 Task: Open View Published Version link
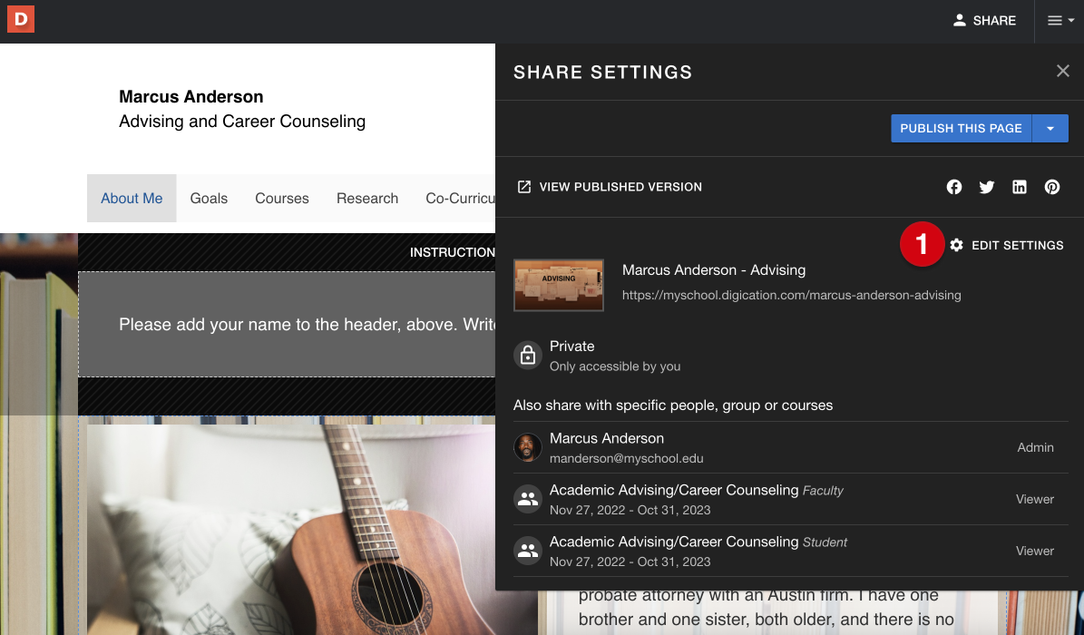(610, 187)
